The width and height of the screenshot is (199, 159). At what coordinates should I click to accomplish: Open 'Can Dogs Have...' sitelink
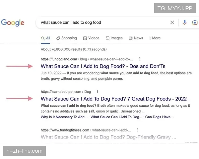[159, 117]
